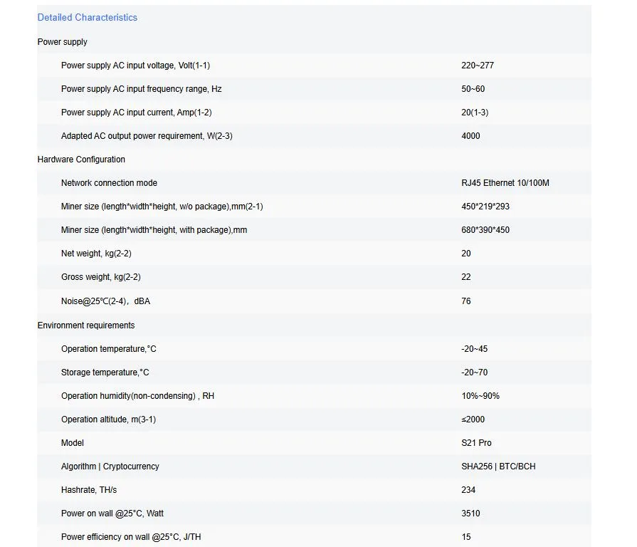
Task: Click the Hardware Configuration section label
Action: [x=81, y=160]
